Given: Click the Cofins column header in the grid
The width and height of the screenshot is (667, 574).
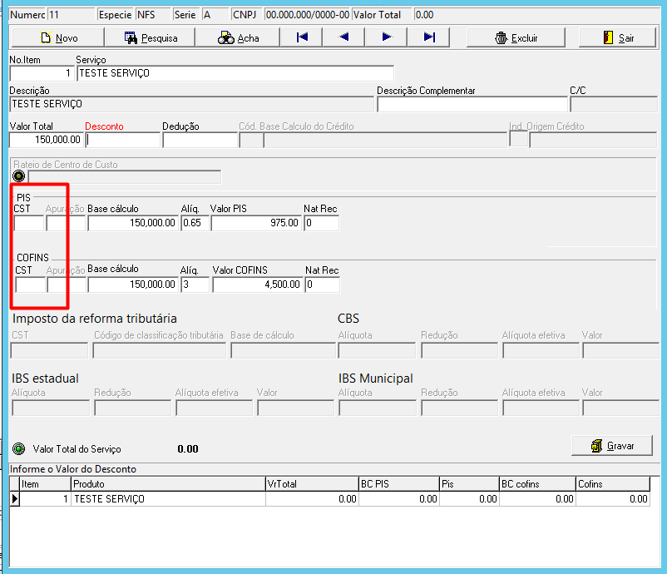Looking at the screenshot, I should tap(613, 484).
